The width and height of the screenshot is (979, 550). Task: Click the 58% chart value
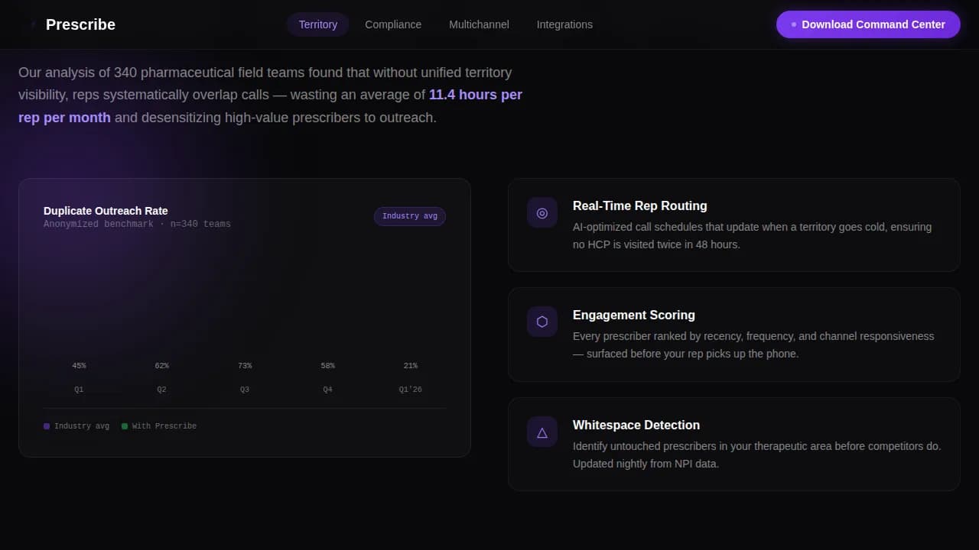click(327, 366)
